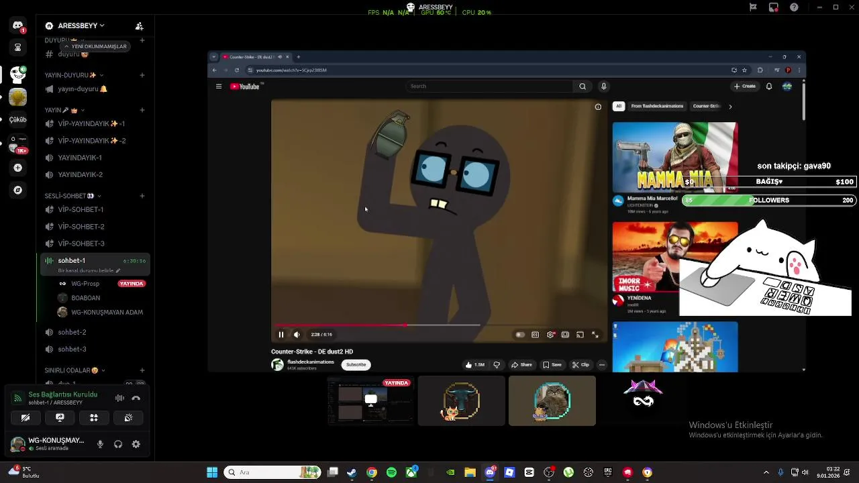The width and height of the screenshot is (859, 483).
Task: Open Mamma Mia Marcello video thumbnail
Action: click(x=674, y=158)
